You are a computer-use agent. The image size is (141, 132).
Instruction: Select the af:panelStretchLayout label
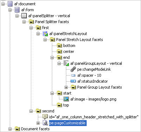pyautogui.click(x=68, y=34)
